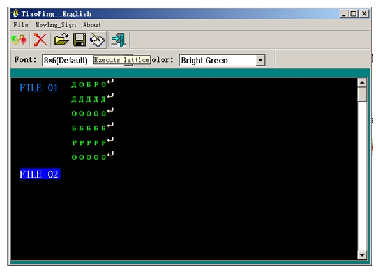Click the exit door icon
376x274 pixels.
point(119,40)
